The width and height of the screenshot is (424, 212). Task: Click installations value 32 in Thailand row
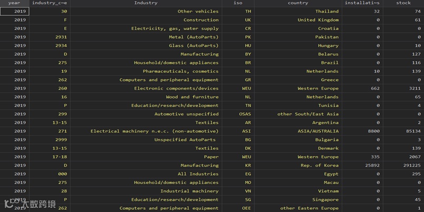[362, 12]
